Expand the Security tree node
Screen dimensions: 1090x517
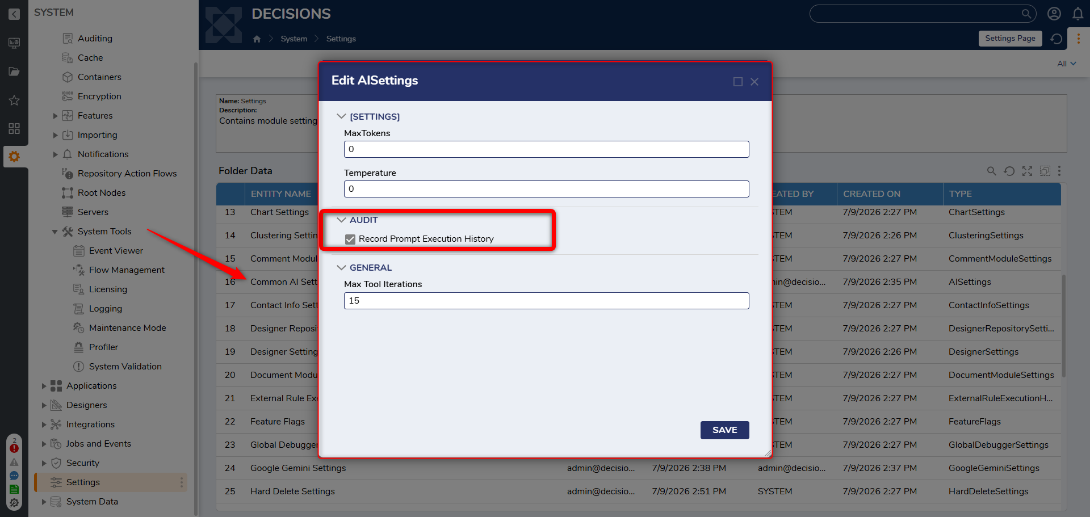44,463
